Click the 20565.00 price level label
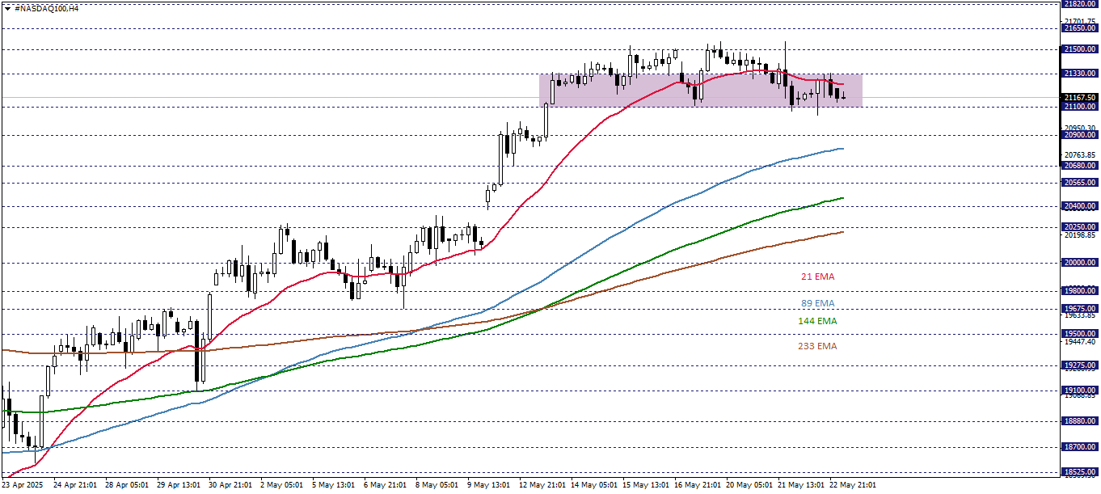 coord(1080,183)
